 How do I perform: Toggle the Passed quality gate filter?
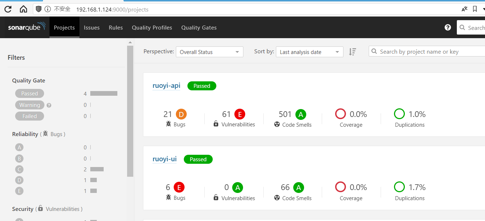pyautogui.click(x=29, y=94)
